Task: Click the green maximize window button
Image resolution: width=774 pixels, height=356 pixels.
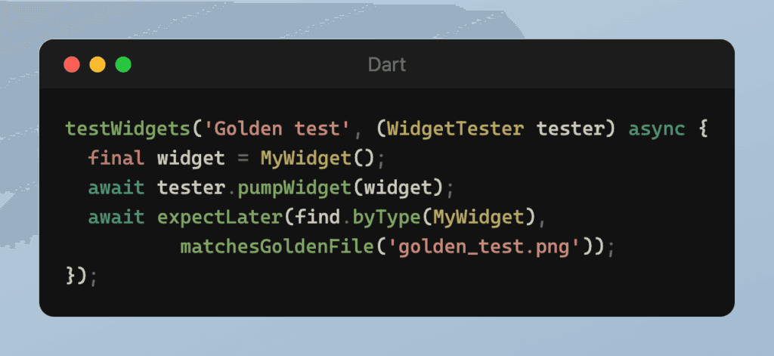Action: pos(123,65)
